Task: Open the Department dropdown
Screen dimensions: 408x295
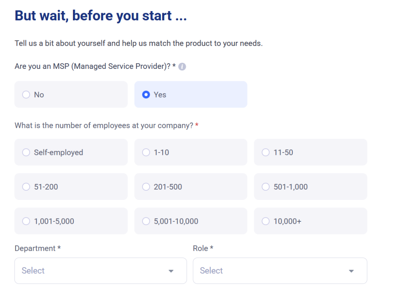Action: click(x=92, y=271)
